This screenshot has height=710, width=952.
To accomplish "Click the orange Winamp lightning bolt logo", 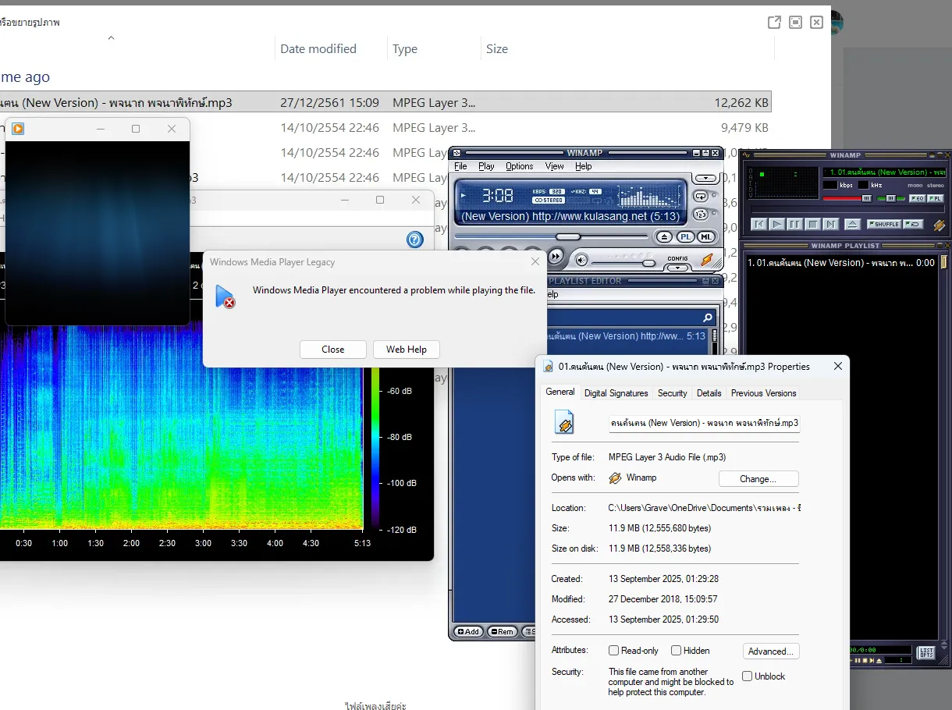I will (x=706, y=259).
